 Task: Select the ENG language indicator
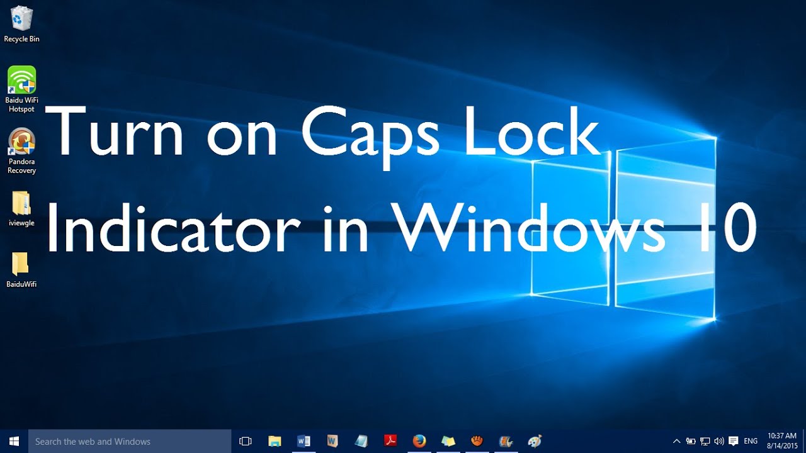pos(751,441)
